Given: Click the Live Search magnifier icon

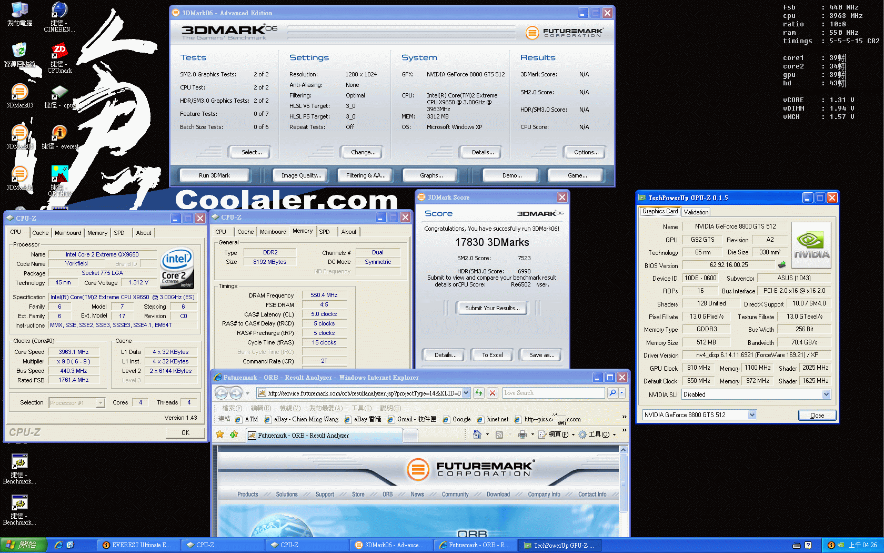Looking at the screenshot, I should [612, 393].
